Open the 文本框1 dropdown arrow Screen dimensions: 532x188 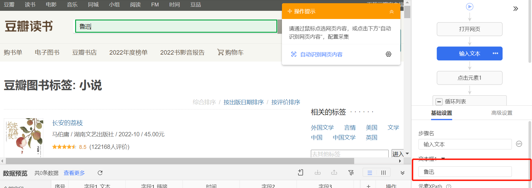tap(443, 159)
